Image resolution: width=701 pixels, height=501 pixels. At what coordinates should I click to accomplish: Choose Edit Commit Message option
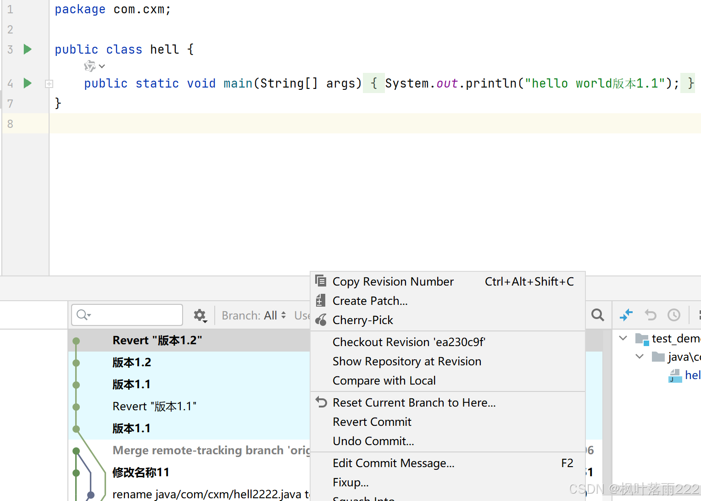[x=394, y=463]
